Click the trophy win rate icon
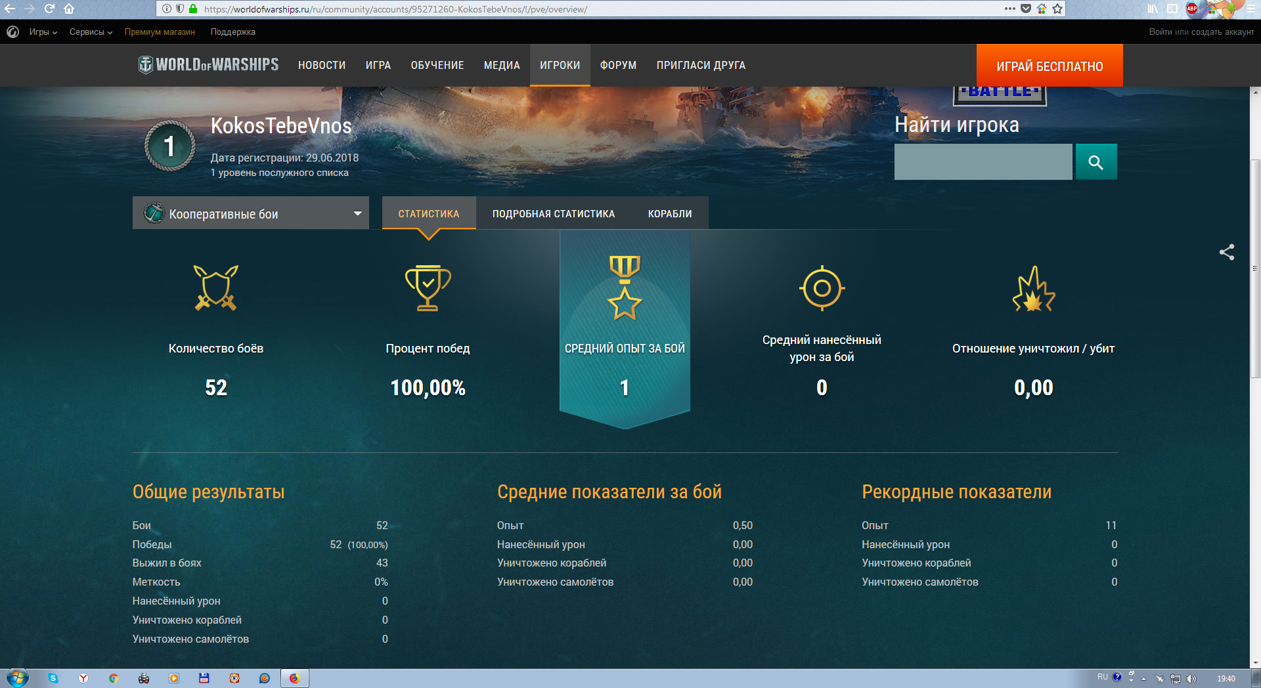The height and width of the screenshot is (688, 1261). point(428,288)
